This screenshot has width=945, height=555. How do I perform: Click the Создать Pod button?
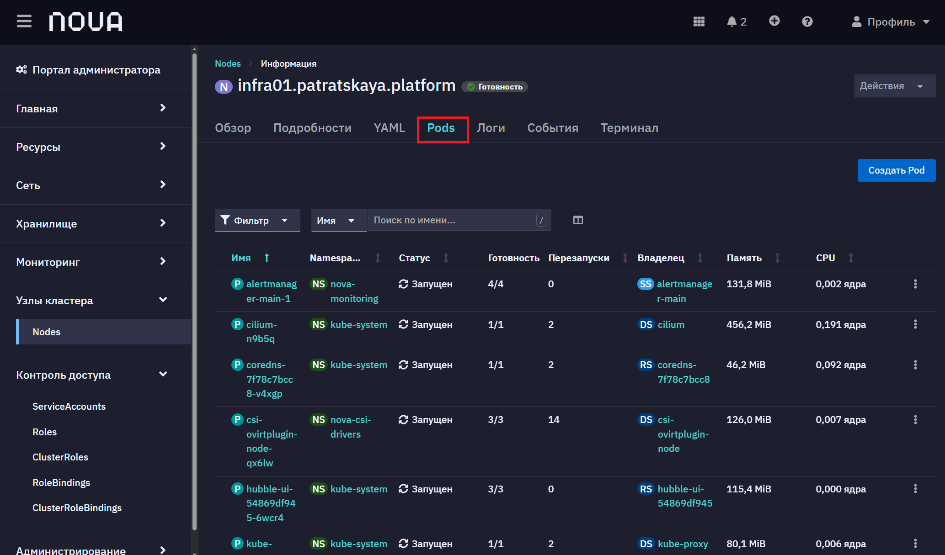[x=896, y=170]
